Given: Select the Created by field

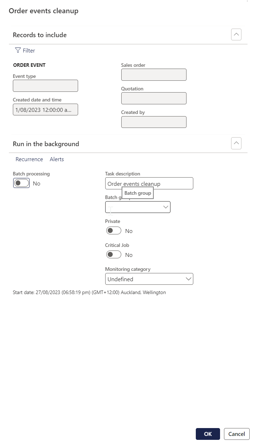Looking at the screenshot, I should click(x=154, y=122).
